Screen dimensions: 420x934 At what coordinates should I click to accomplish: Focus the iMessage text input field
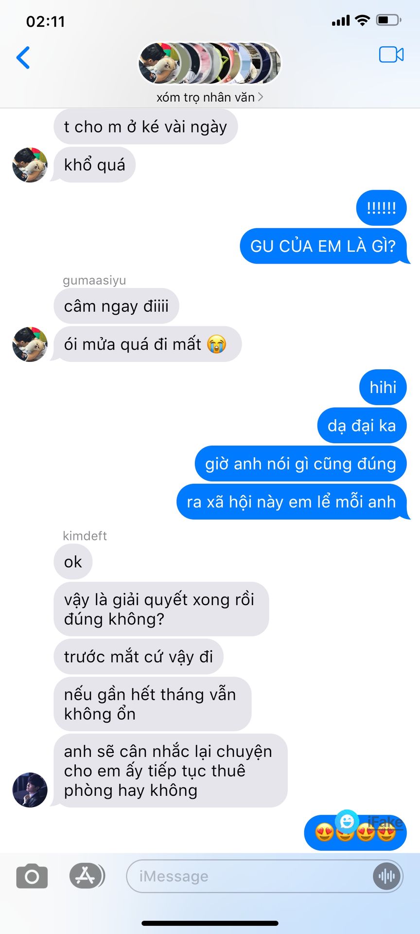pyautogui.click(x=265, y=876)
